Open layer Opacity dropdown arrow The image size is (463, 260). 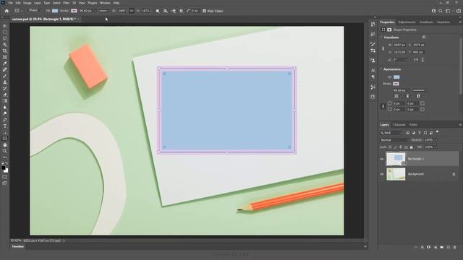(x=436, y=140)
